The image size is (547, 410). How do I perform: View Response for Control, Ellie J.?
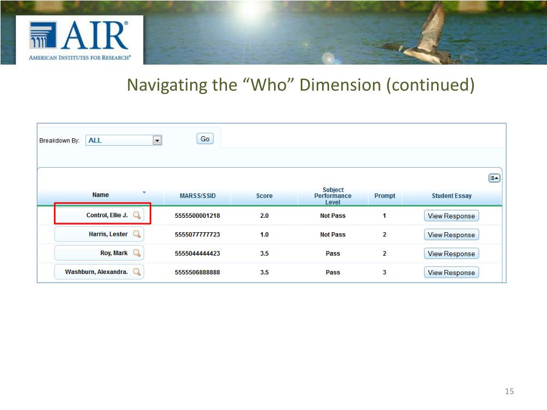[x=451, y=216]
